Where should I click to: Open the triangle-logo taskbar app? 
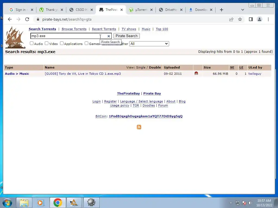74,203
